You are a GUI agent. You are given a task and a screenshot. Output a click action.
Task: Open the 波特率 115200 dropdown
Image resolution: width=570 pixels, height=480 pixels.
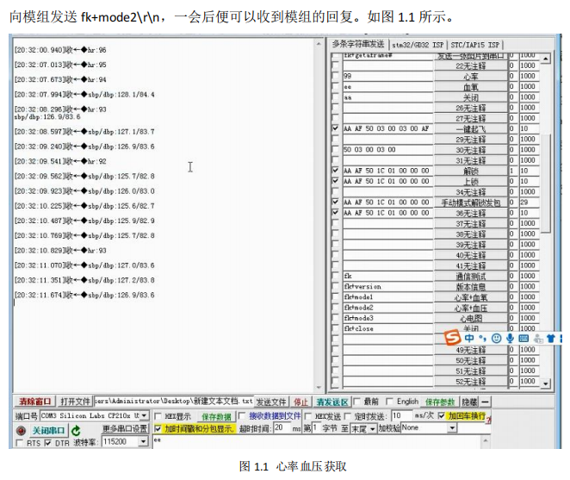[x=143, y=442]
